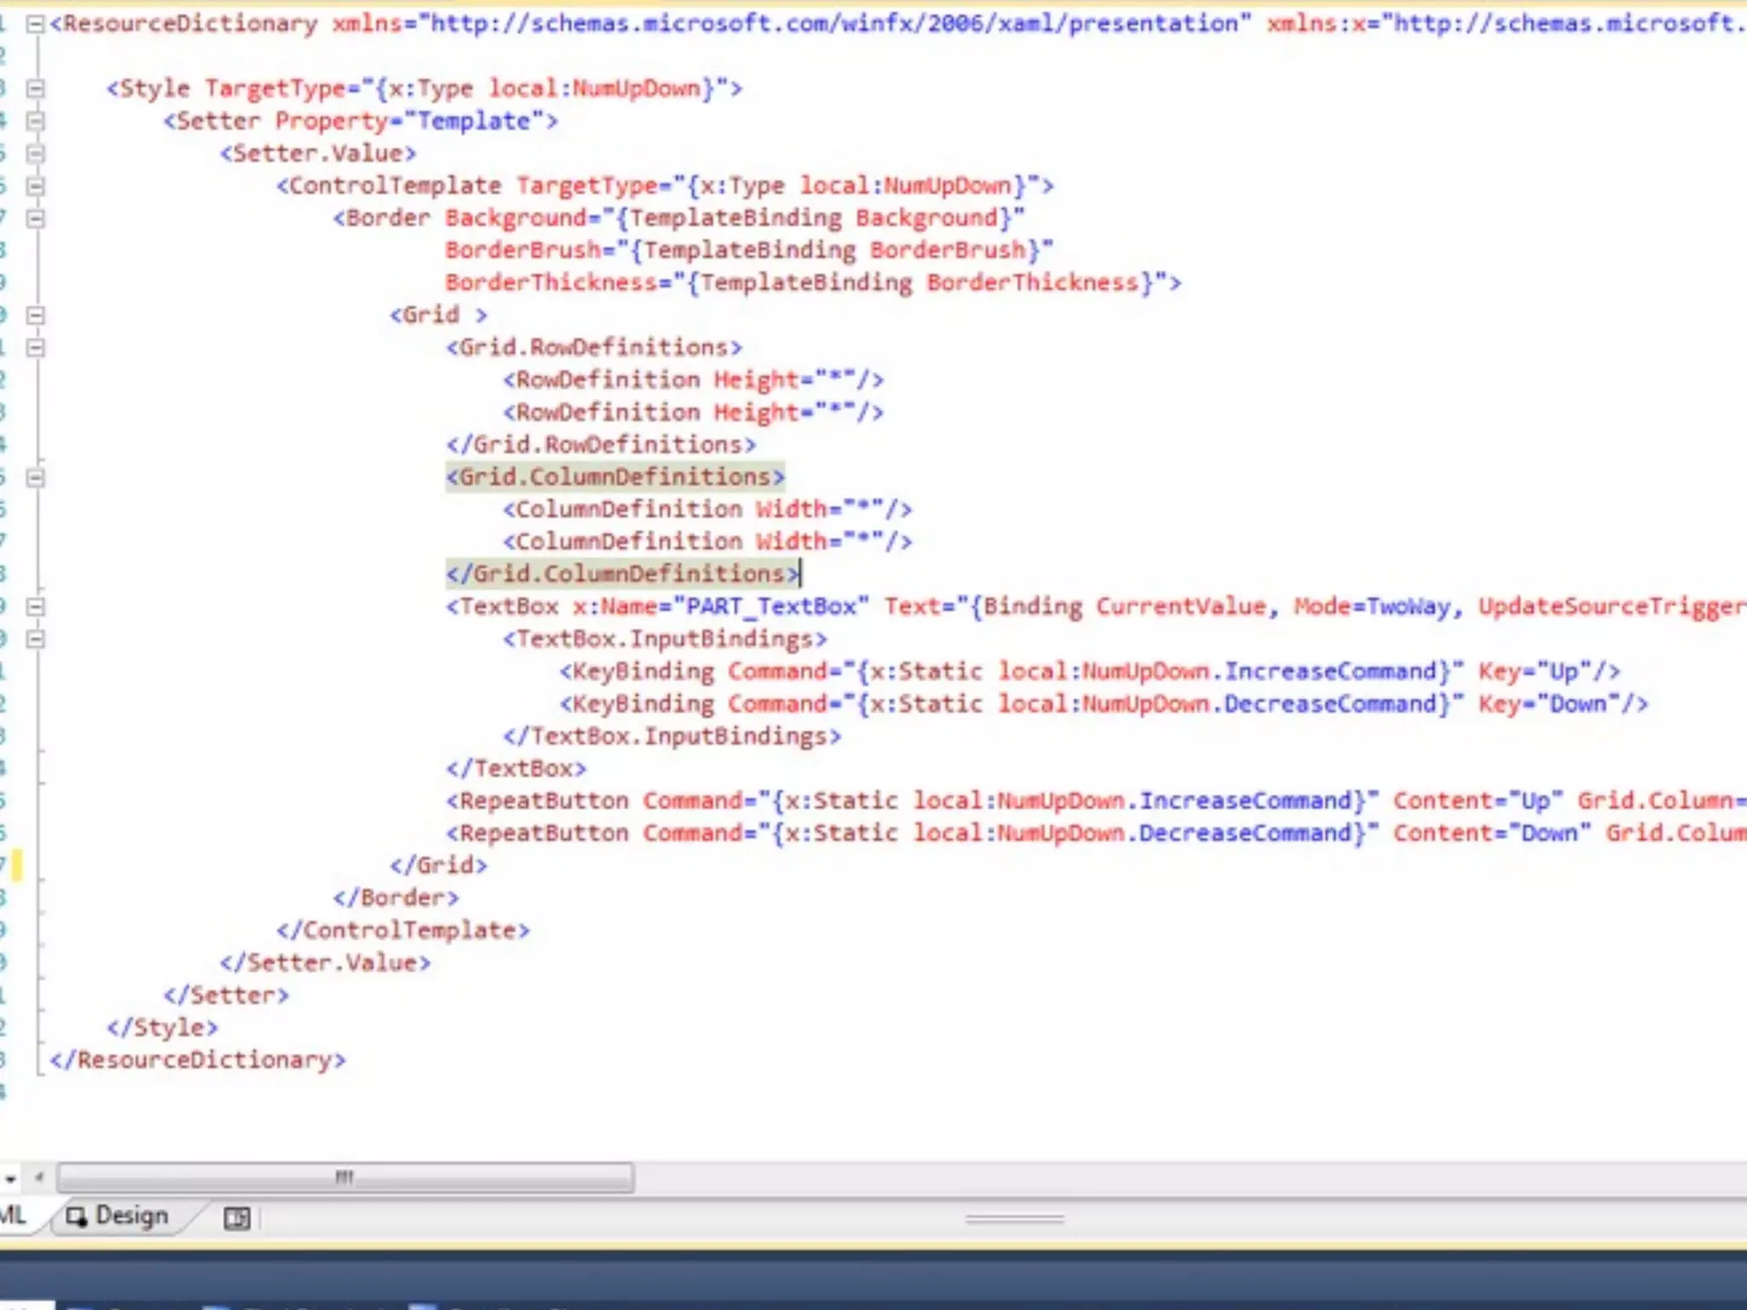Collapse the Setter.Value outline node
The image size is (1747, 1310).
[35, 154]
